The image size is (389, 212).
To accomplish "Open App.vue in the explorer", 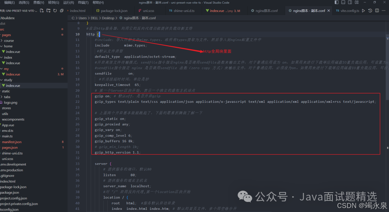I will [8, 125].
